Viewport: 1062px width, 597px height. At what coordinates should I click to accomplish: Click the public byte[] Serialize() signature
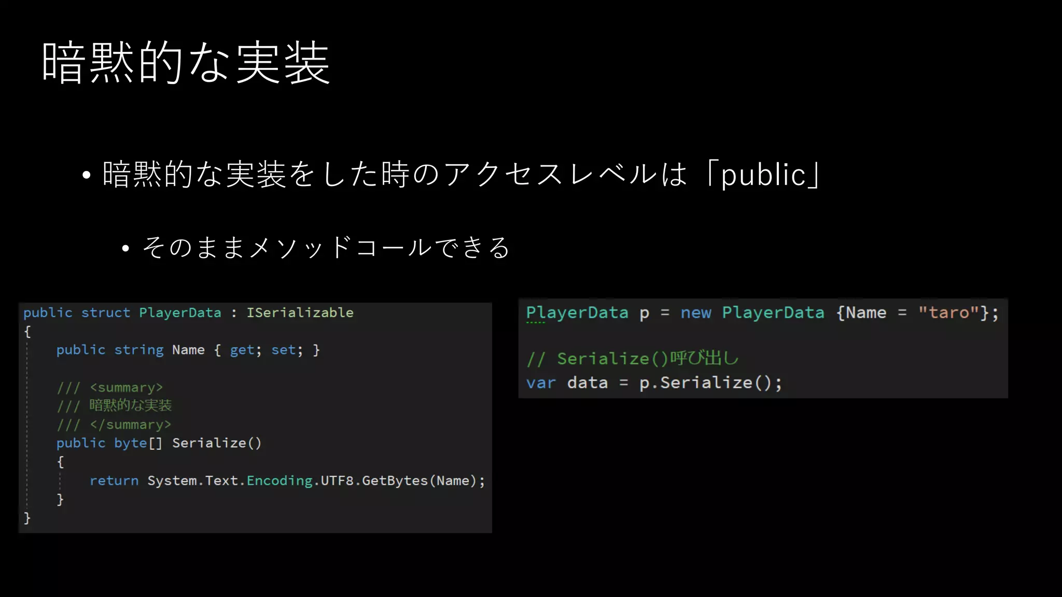click(x=159, y=443)
